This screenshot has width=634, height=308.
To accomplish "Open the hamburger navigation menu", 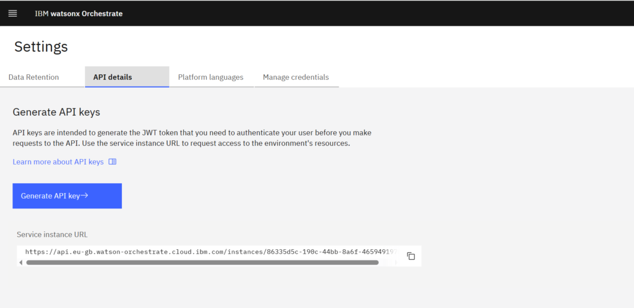I will [x=12, y=14].
